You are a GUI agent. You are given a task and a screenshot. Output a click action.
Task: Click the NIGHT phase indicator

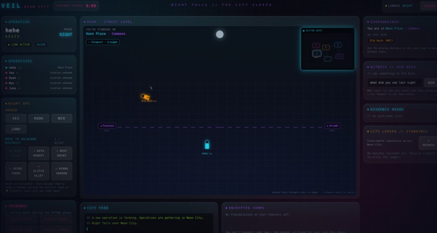[x=66, y=35]
